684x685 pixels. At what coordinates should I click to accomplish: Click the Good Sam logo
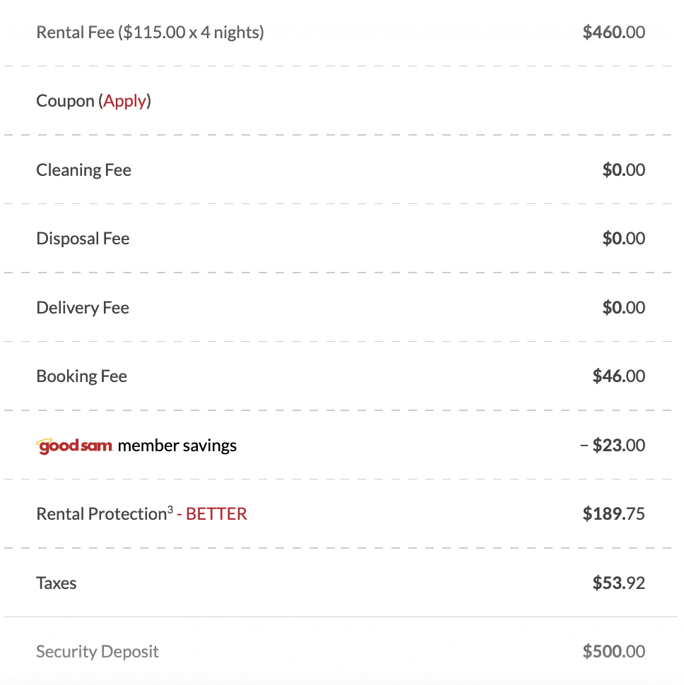[74, 446]
